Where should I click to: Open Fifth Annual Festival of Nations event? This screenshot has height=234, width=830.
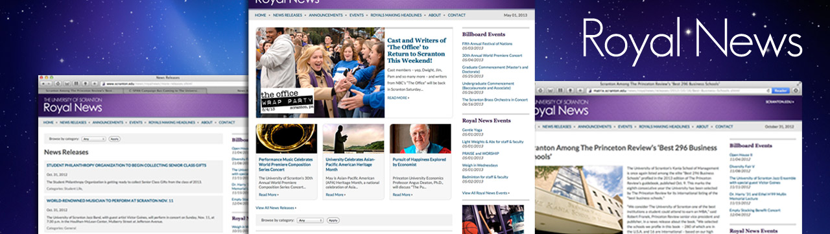tap(486, 43)
